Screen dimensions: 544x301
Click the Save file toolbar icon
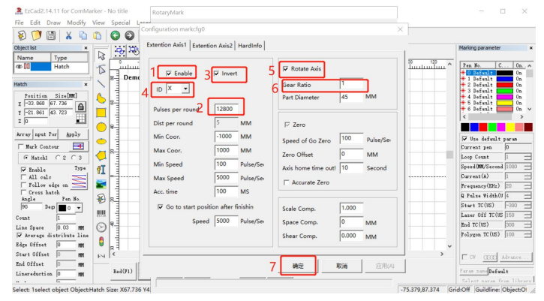coord(49,35)
